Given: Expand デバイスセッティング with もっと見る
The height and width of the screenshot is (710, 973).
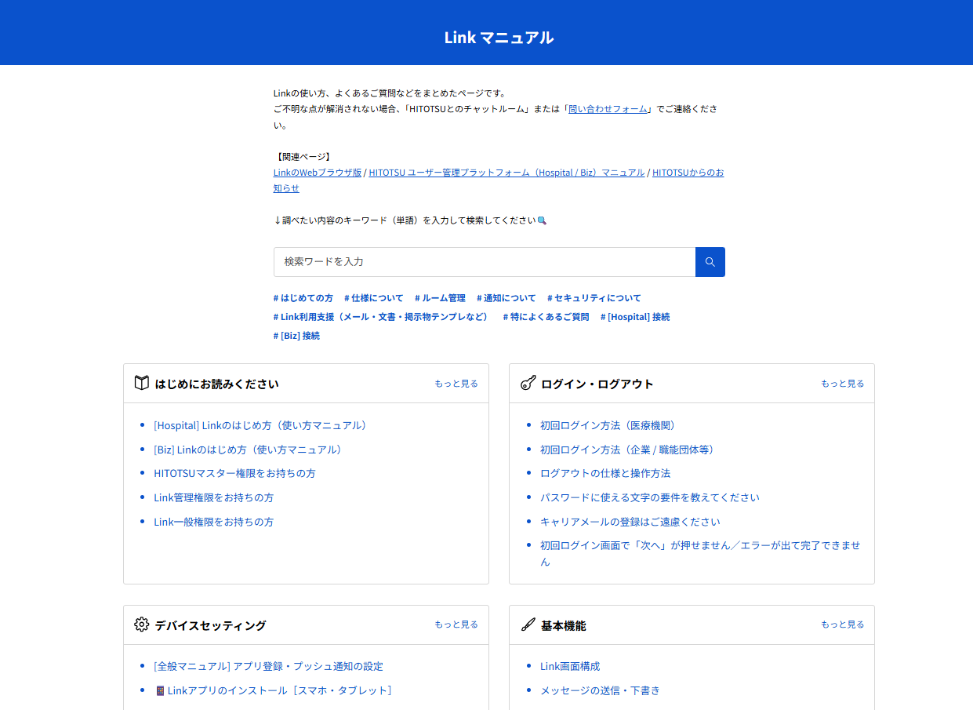Looking at the screenshot, I should (x=456, y=624).
